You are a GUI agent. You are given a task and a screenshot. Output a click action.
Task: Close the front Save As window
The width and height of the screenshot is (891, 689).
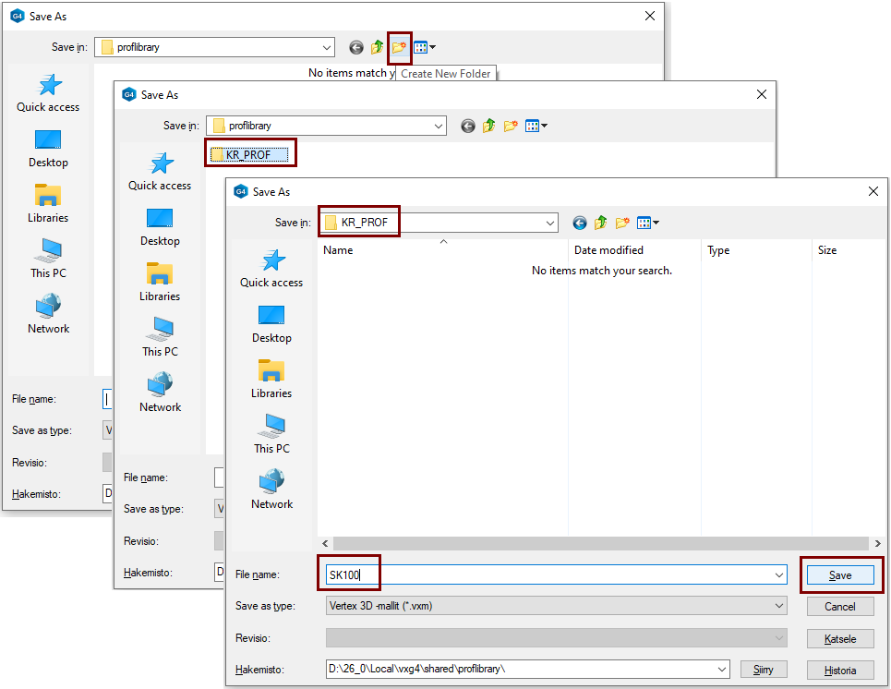(x=873, y=191)
